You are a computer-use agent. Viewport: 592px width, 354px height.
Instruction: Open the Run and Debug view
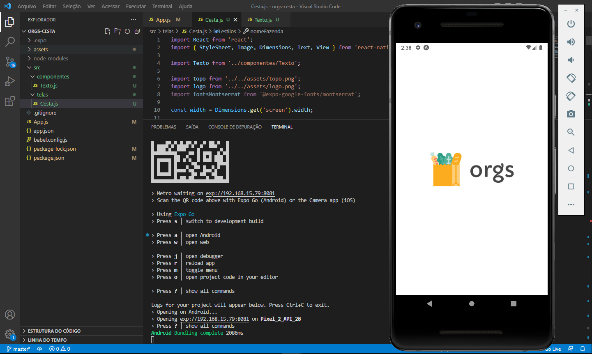(10, 81)
